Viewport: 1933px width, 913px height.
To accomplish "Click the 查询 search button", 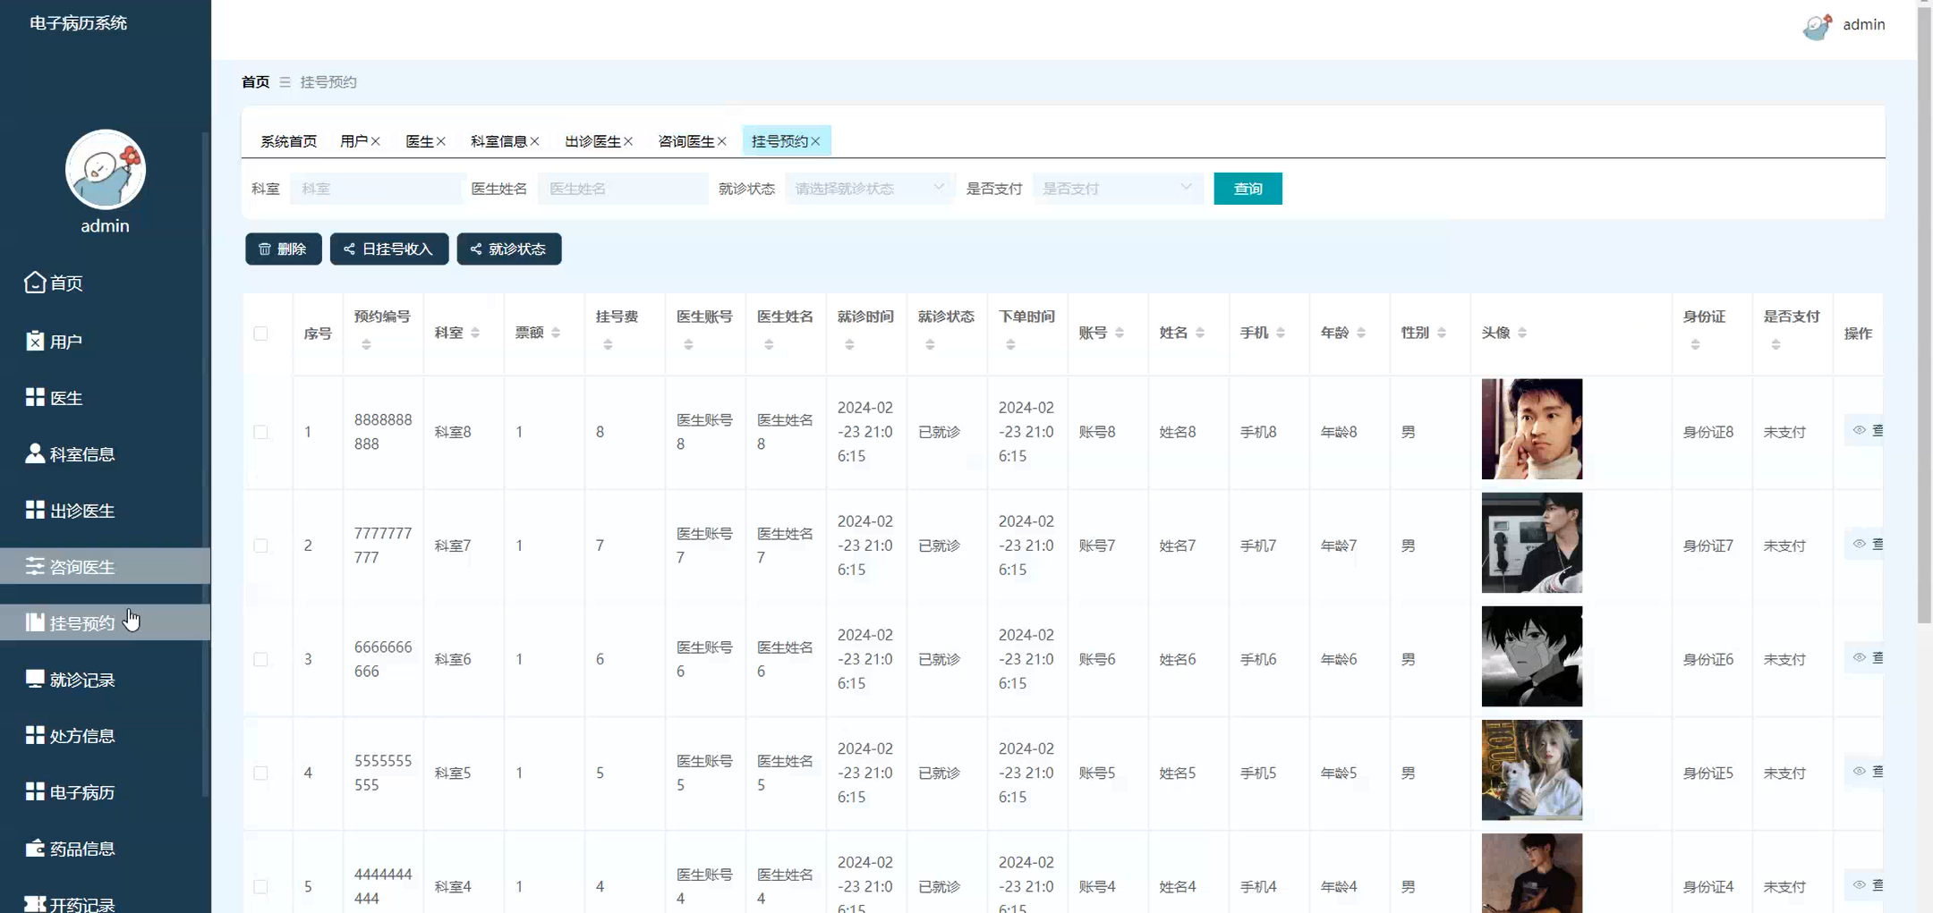I will [x=1248, y=188].
